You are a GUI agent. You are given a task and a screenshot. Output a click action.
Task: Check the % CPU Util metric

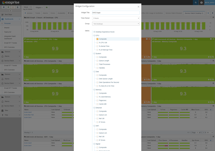coord(97,43)
